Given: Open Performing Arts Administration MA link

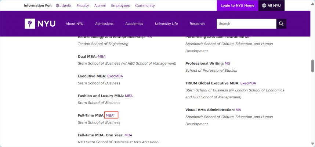Looking at the screenshot, I should tap(247, 37).
